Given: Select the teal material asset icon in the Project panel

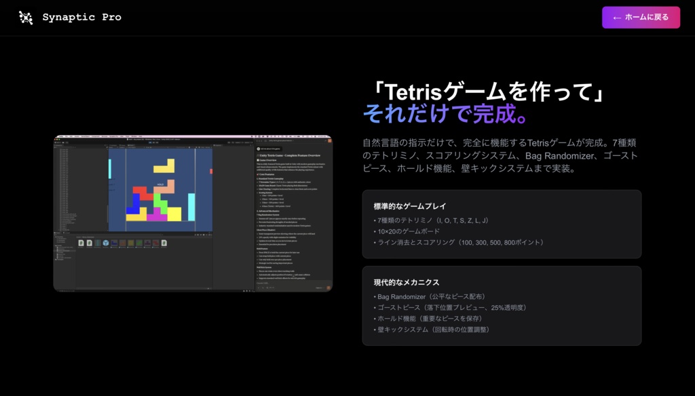Looking at the screenshot, I should pos(98,243).
